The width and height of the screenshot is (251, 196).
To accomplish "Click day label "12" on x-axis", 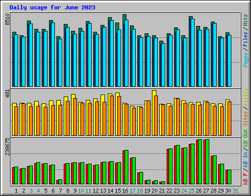I will point(96,191).
